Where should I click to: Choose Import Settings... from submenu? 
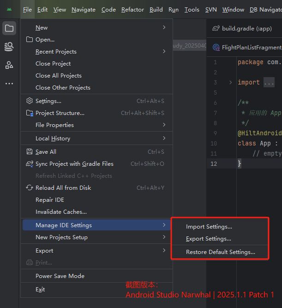pyautogui.click(x=220, y=227)
